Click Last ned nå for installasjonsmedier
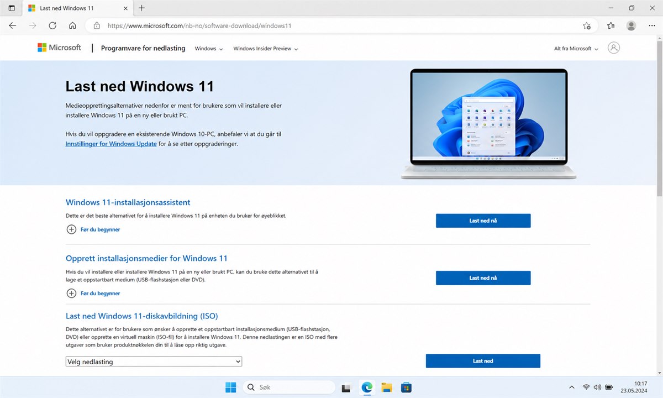Viewport: 663px width, 398px height. coord(483,277)
